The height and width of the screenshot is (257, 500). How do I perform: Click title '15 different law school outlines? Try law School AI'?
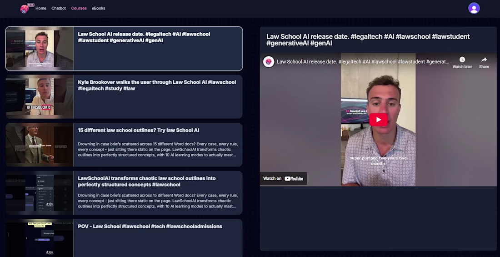(138, 130)
